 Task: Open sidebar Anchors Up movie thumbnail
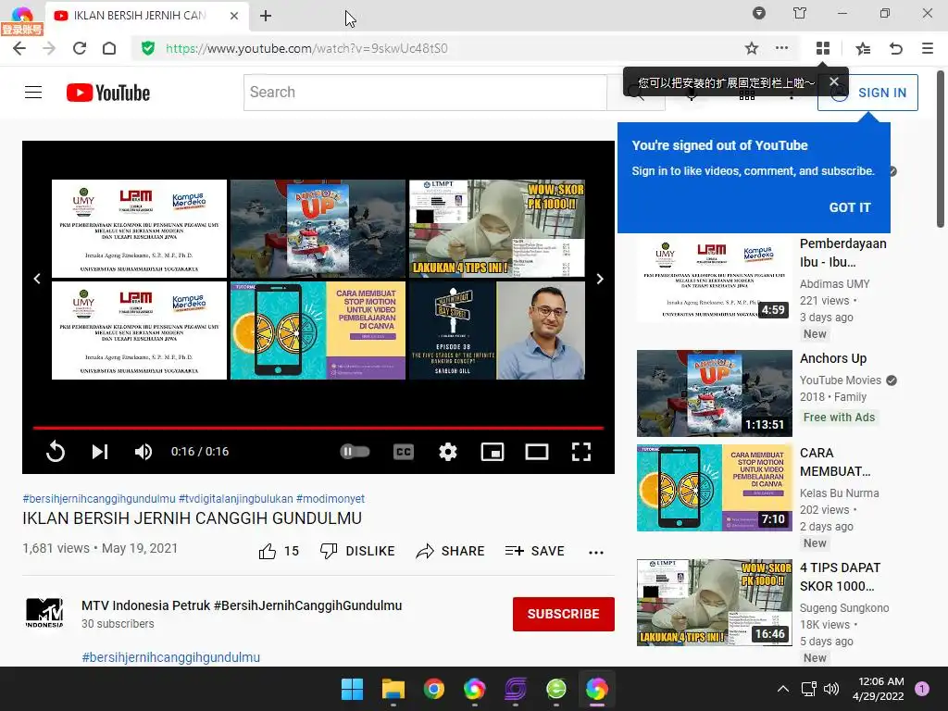714,393
